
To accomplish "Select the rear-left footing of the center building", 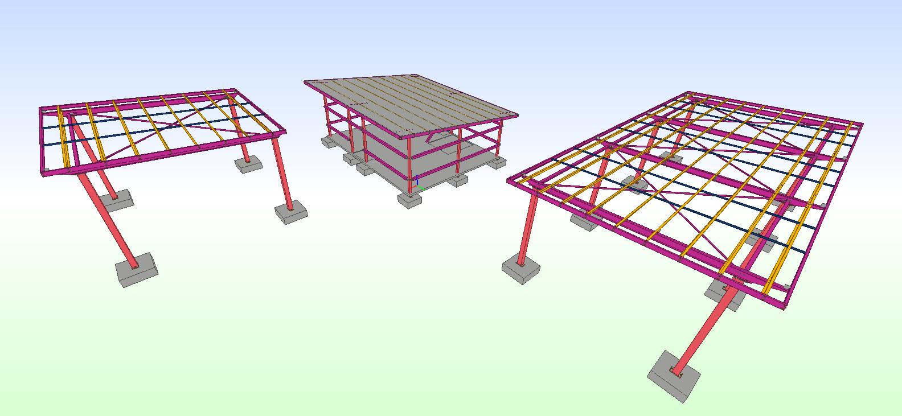I will 330,142.
